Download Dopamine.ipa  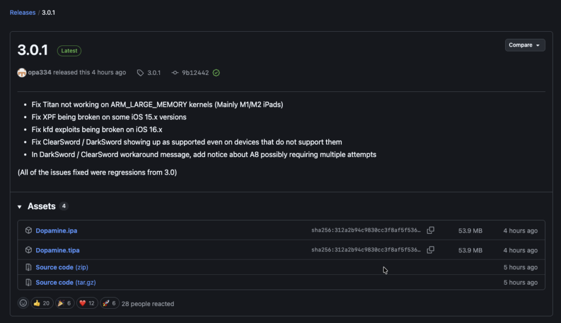click(x=56, y=230)
